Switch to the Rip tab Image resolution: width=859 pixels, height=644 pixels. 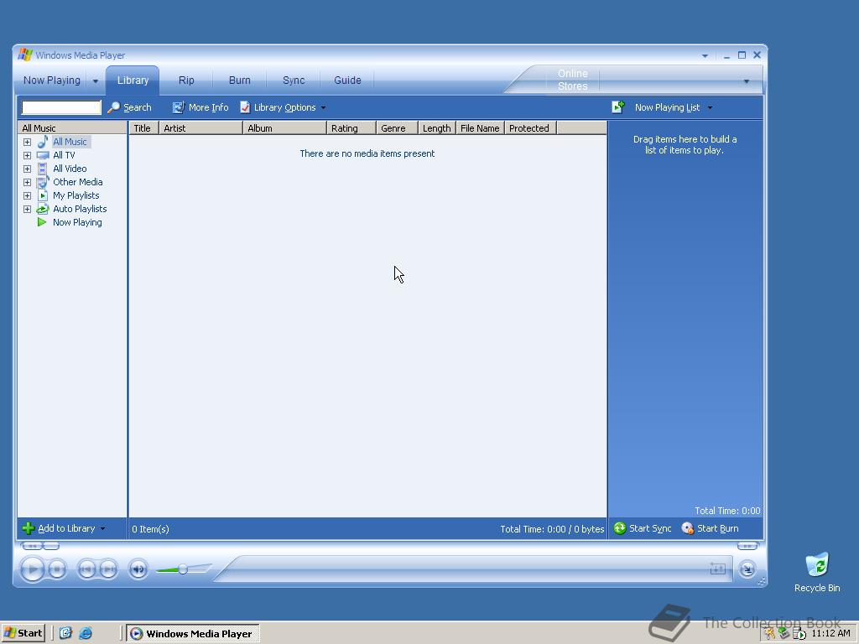click(186, 80)
